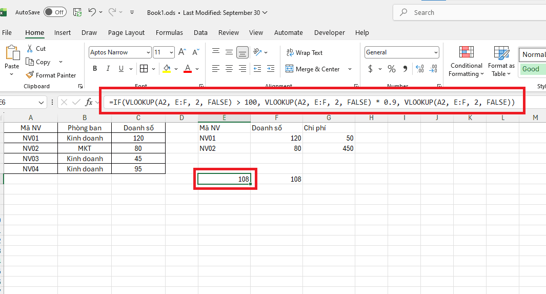Open the Fill Color palette arrow
546x294 pixels.
(176, 69)
